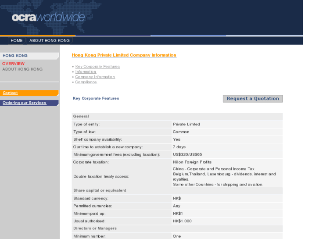Click the 'HK$1' value
Viewport: 319px width, 239px height.
178,214
